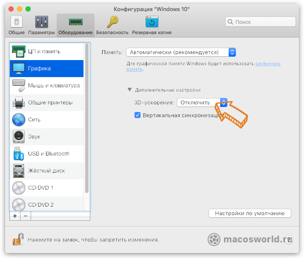The width and height of the screenshot is (304, 259).
Task: Select Жёсткий диск row text
Action: click(x=46, y=171)
